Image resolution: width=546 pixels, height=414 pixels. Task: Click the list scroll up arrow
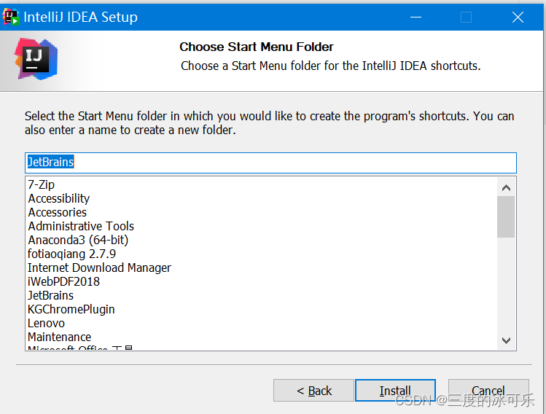coord(507,188)
